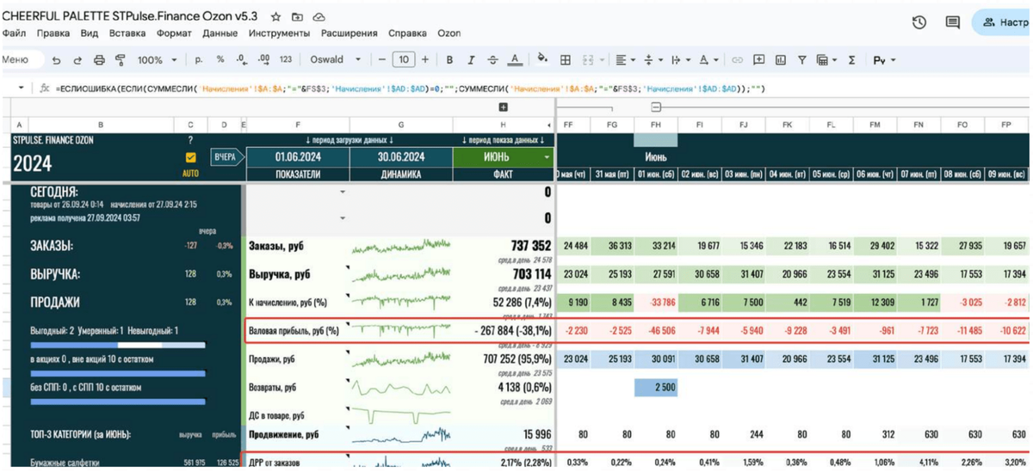Decrease the font size
The height and width of the screenshot is (472, 1033).
click(x=381, y=60)
